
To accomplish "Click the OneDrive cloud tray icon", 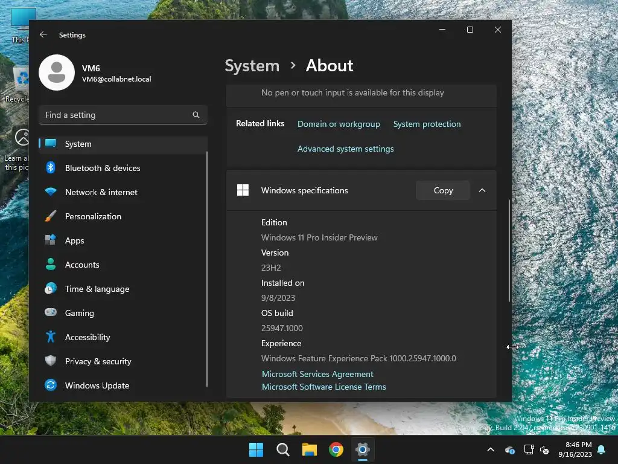I will tap(509, 449).
